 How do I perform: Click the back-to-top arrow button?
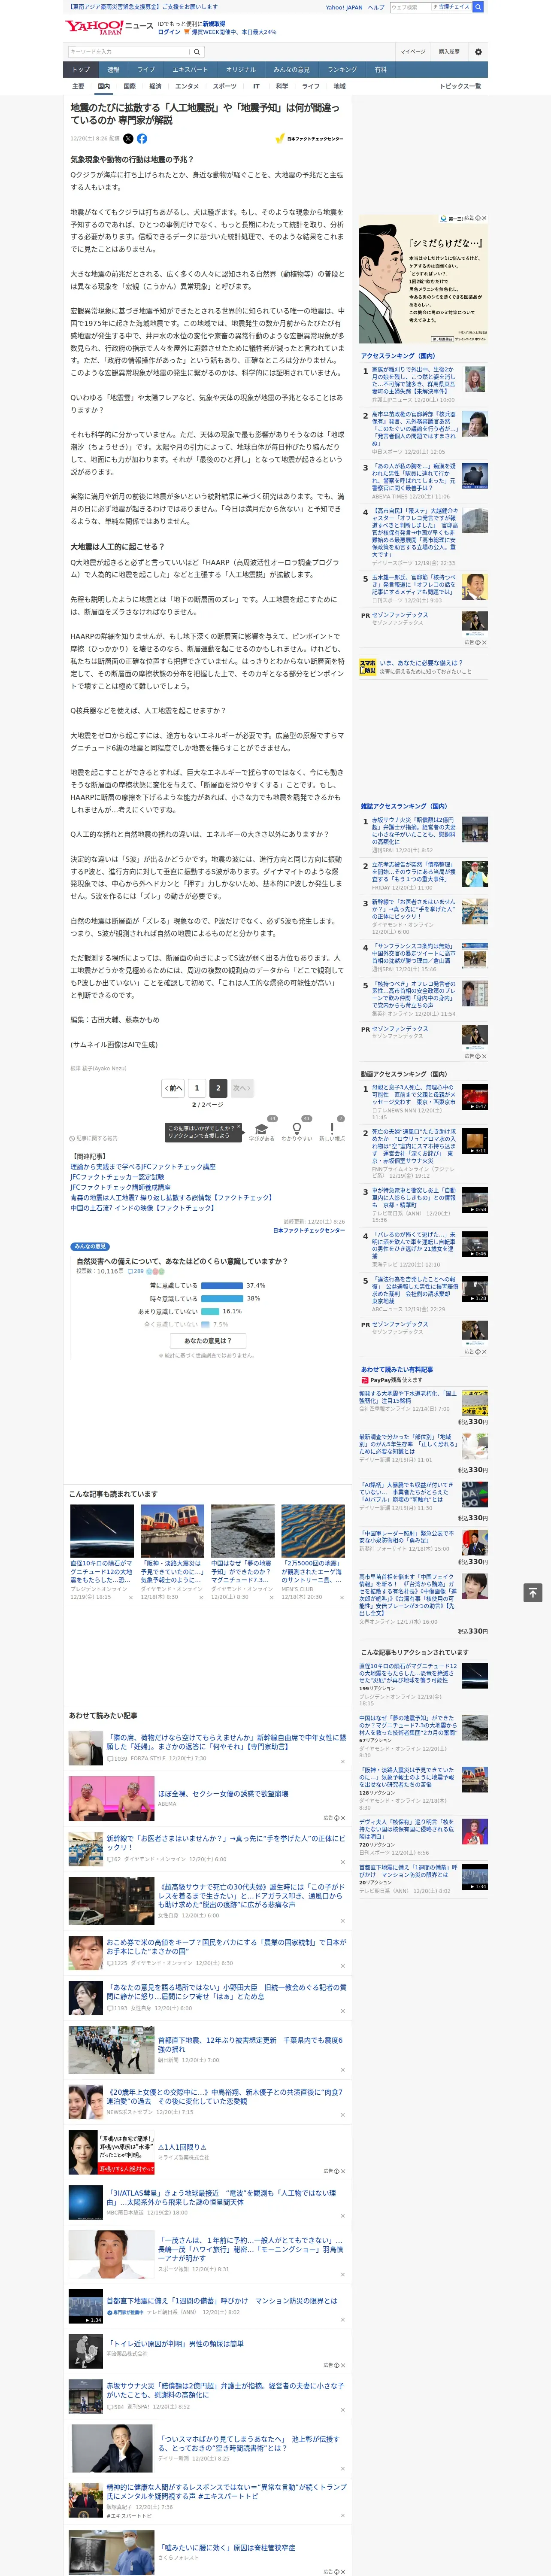tap(533, 1592)
